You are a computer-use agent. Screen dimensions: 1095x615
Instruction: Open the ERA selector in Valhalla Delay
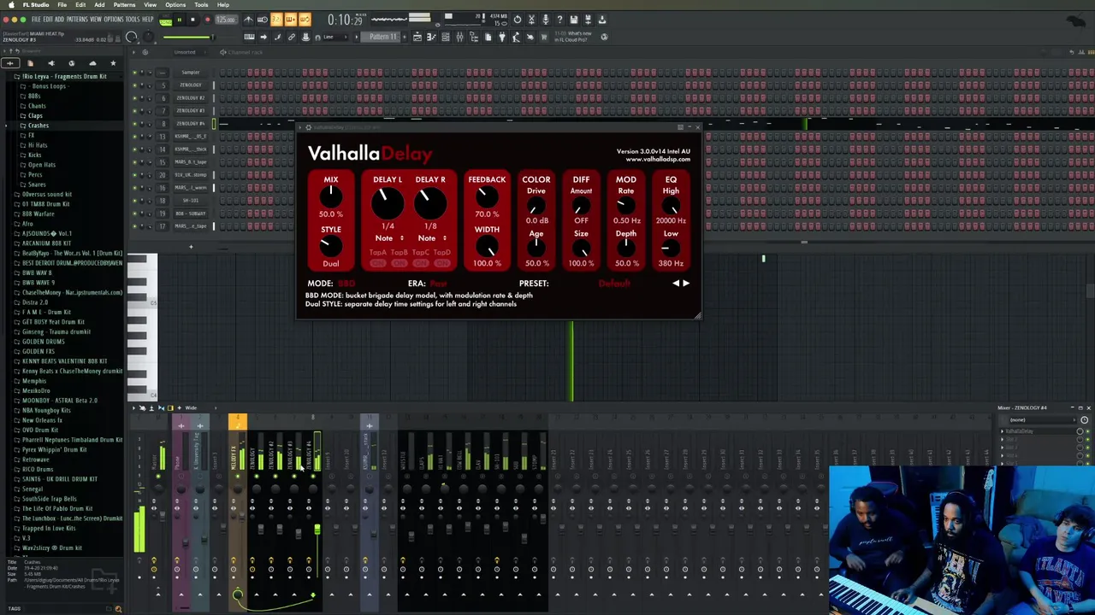coord(439,284)
